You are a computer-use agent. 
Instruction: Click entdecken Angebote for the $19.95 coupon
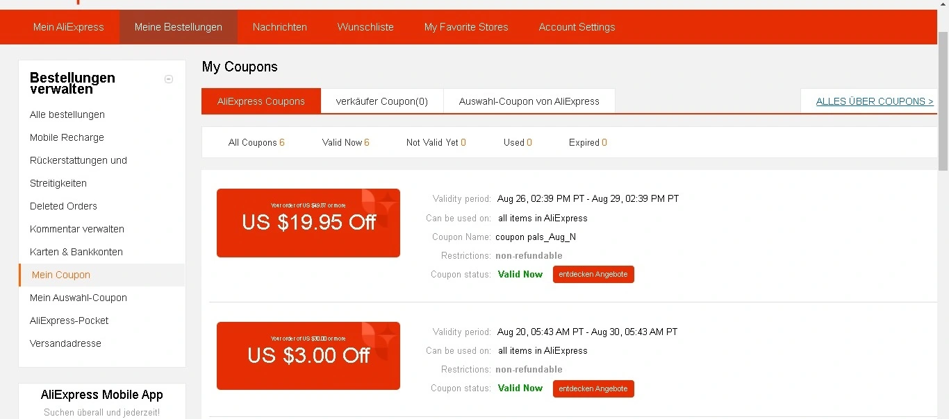click(593, 275)
